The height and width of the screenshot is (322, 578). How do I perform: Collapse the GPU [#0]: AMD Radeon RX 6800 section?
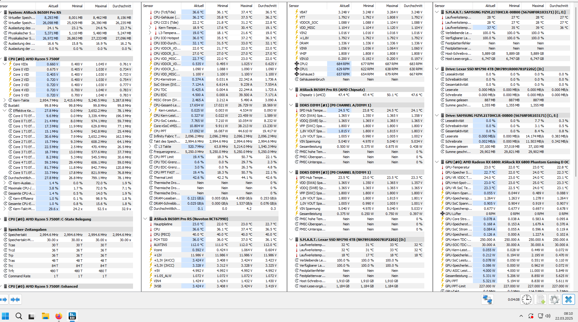tap(437, 162)
